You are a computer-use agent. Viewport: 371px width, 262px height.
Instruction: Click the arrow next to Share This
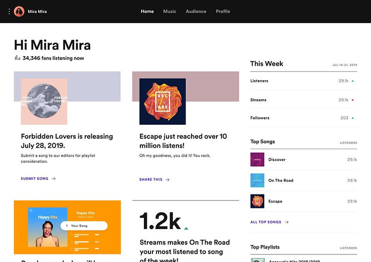[167, 179]
